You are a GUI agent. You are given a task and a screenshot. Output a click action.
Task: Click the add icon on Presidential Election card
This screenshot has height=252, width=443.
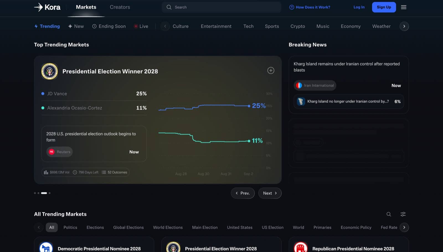[x=271, y=71]
